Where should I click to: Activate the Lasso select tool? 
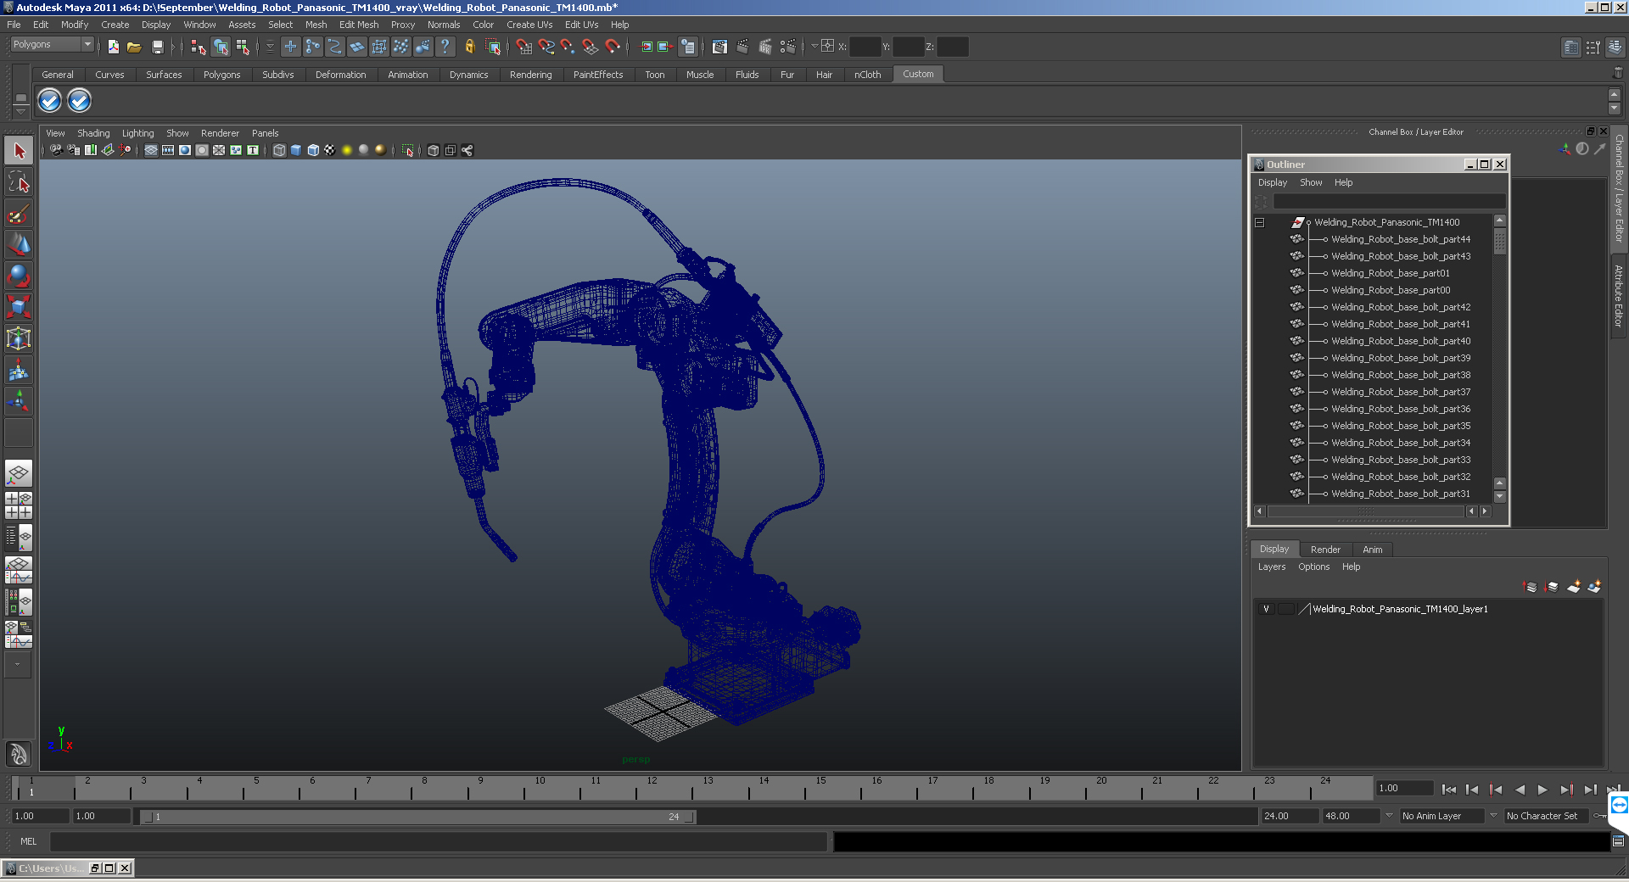pos(19,182)
